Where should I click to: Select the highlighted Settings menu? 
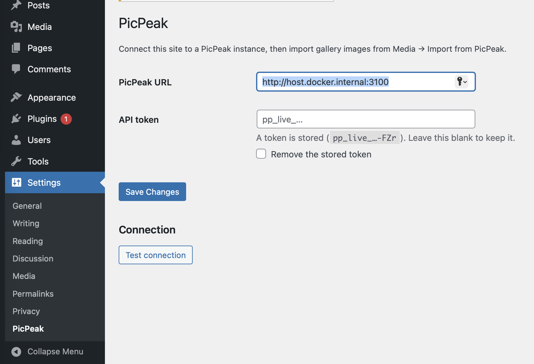pos(55,183)
